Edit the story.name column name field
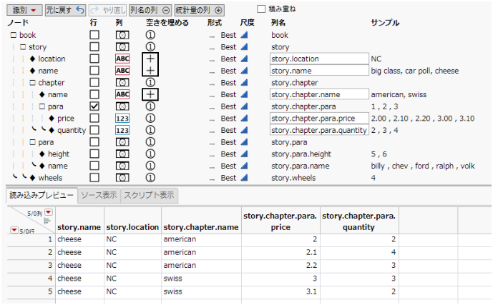Viewport: 493px width, 305px height. [x=319, y=71]
